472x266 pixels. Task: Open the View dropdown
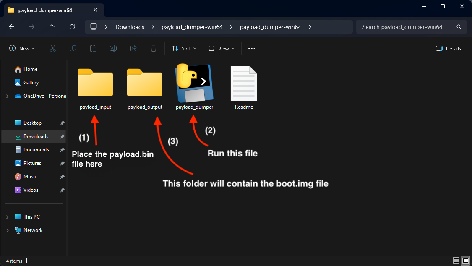click(221, 48)
